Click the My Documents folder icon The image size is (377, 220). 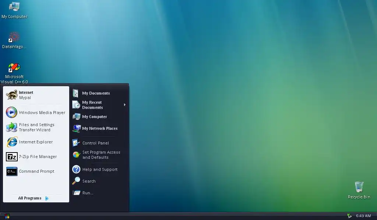point(76,93)
